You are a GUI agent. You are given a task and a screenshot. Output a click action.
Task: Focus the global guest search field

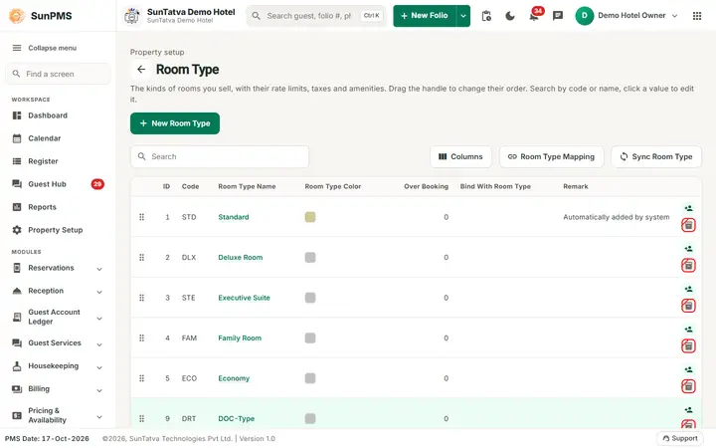316,16
